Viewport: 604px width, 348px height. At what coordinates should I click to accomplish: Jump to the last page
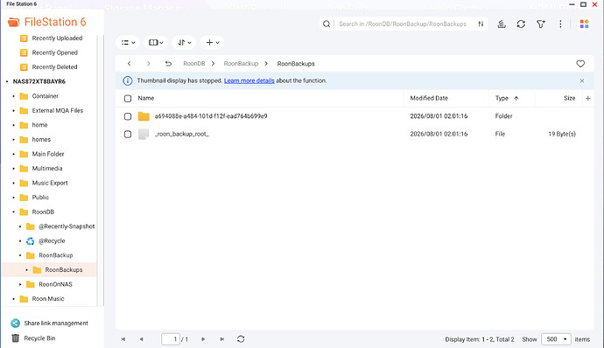[x=221, y=339]
